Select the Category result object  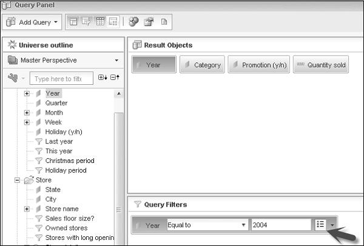tap(202, 65)
